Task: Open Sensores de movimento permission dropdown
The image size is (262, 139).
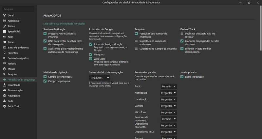Action: (169, 119)
